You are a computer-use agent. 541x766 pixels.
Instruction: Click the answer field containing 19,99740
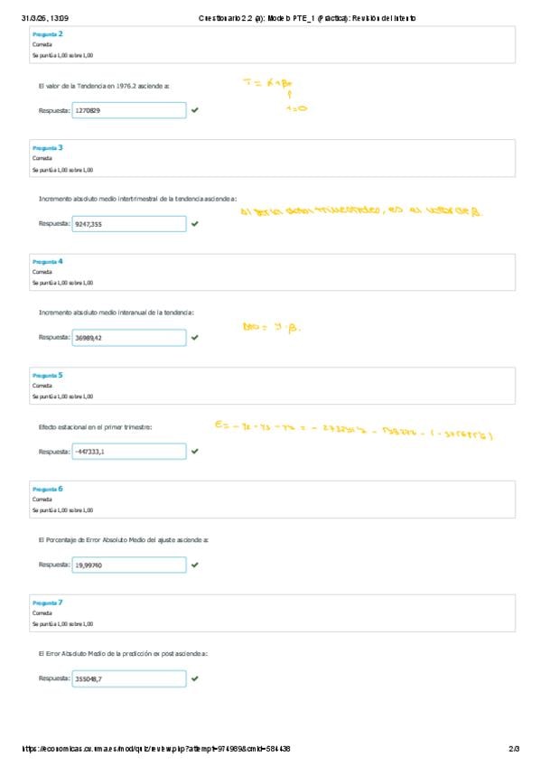[129, 565]
